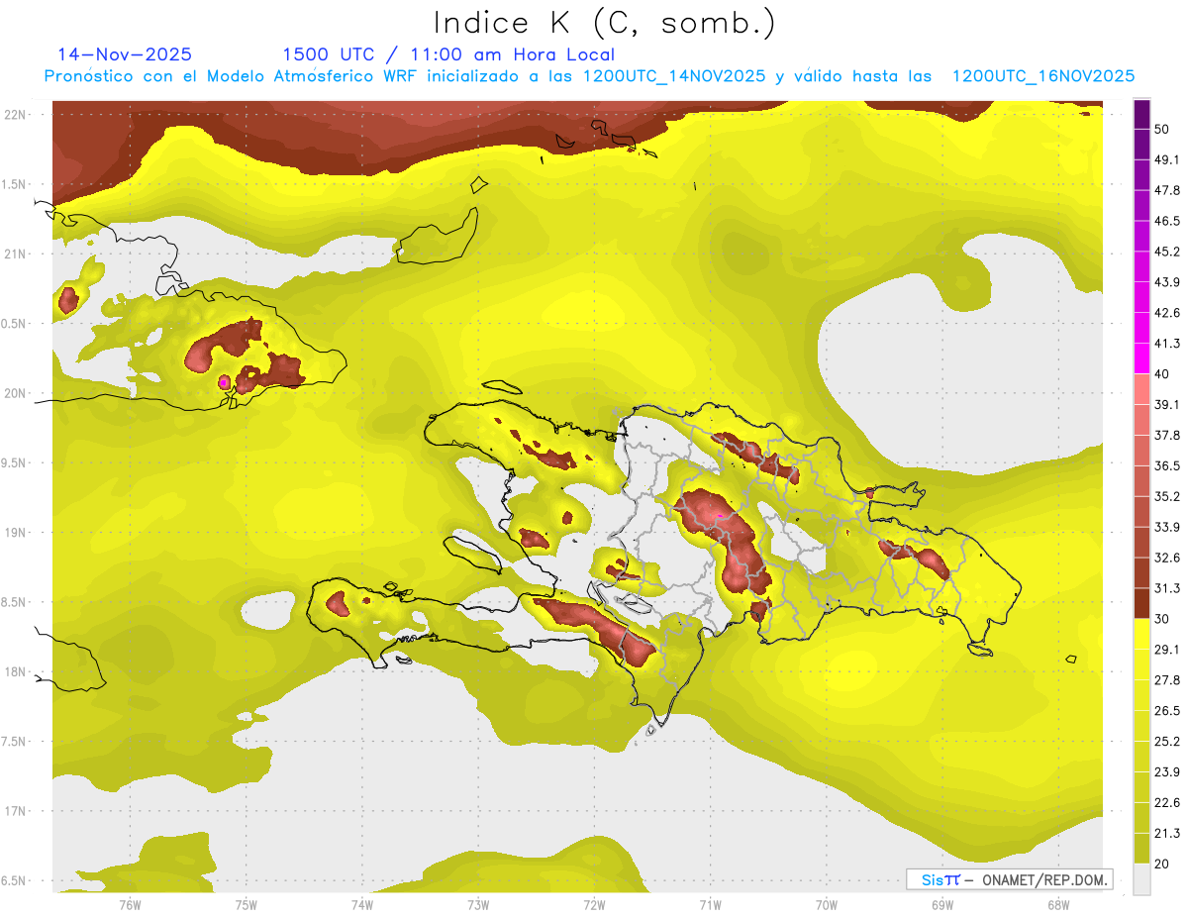Click the colorbar value "37.8"
The height and width of the screenshot is (918, 1188).
(1167, 435)
